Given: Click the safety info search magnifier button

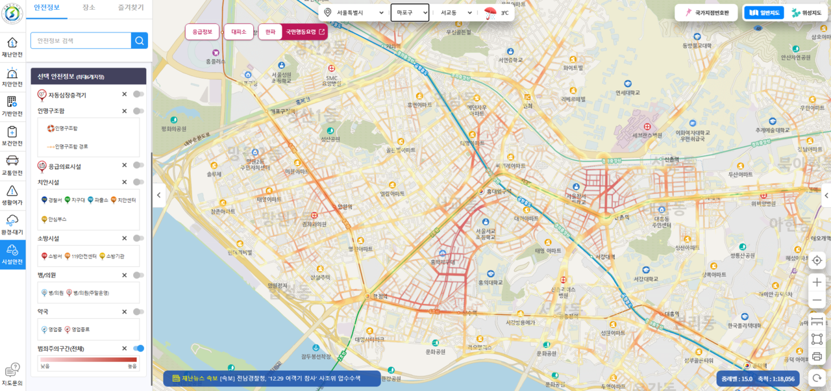Looking at the screenshot, I should coord(140,41).
